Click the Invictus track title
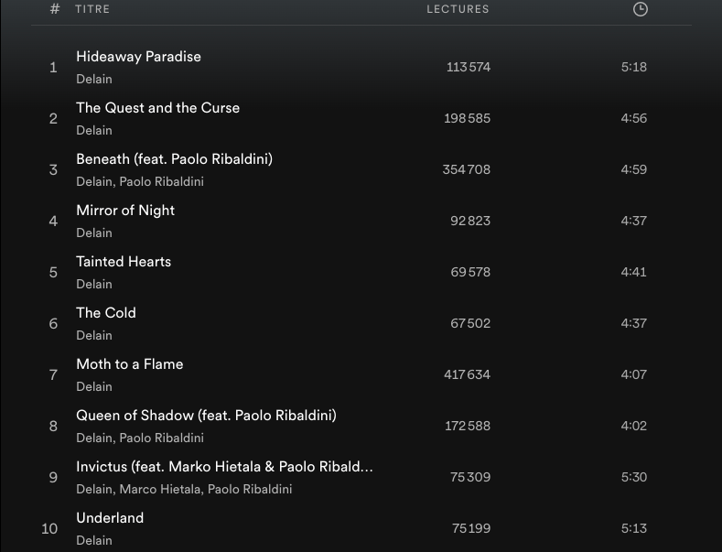The height and width of the screenshot is (552, 722). pyautogui.click(x=224, y=467)
